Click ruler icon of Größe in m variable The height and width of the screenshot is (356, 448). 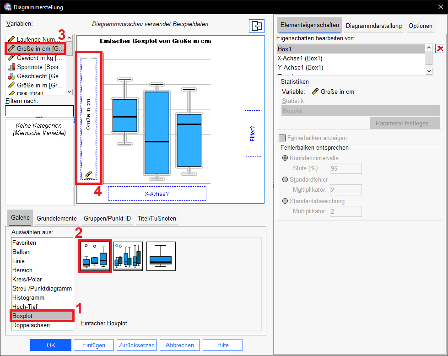click(x=11, y=85)
